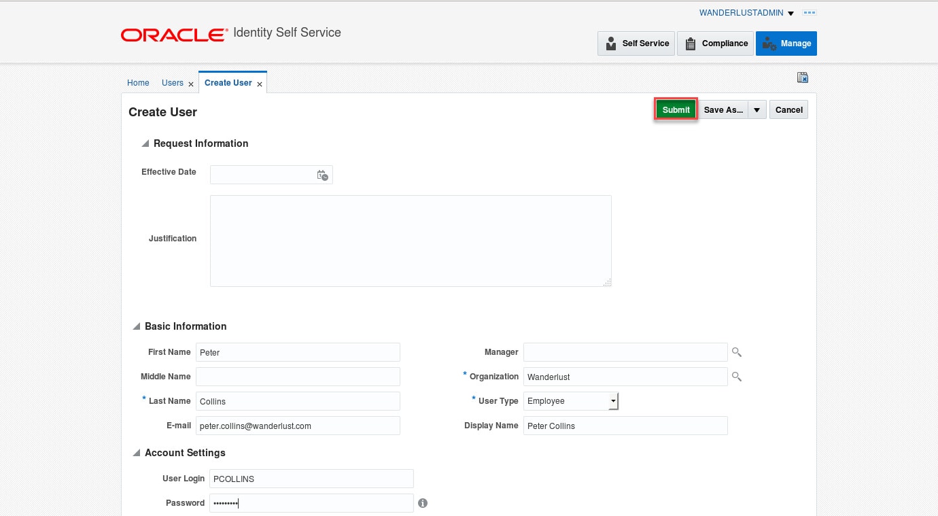Open the accessibility options icon beside the username

click(x=809, y=13)
